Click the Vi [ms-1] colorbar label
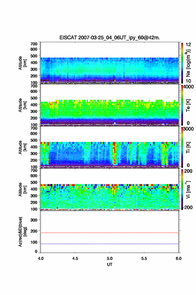This screenshot has width=196, height=295. pos(188,190)
